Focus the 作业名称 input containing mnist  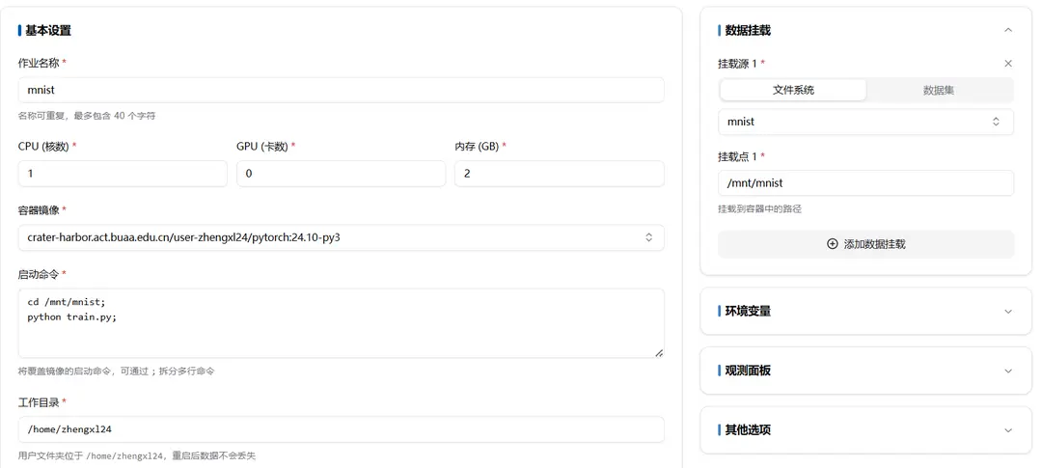tap(341, 90)
